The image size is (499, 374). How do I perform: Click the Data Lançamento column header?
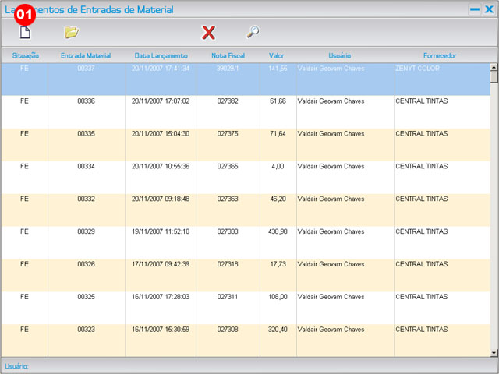click(161, 56)
